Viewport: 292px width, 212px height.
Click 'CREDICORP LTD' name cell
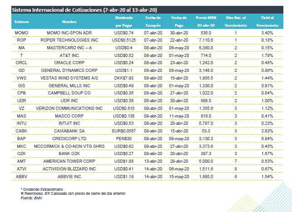(x=69, y=139)
